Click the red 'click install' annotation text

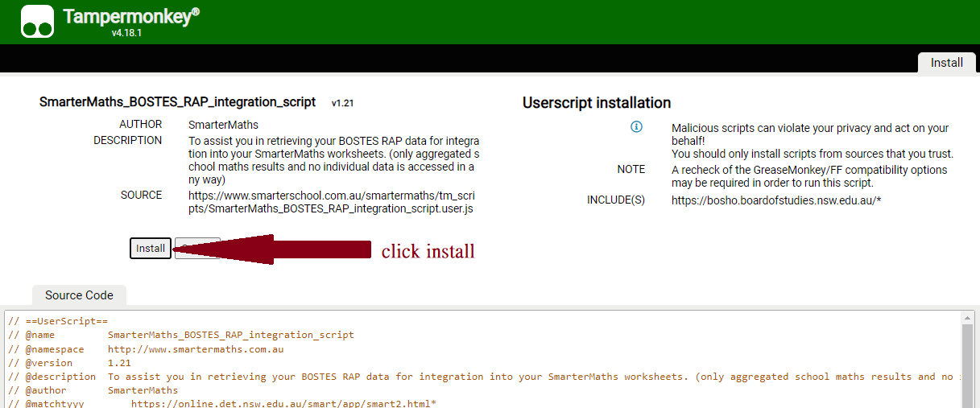click(x=428, y=251)
